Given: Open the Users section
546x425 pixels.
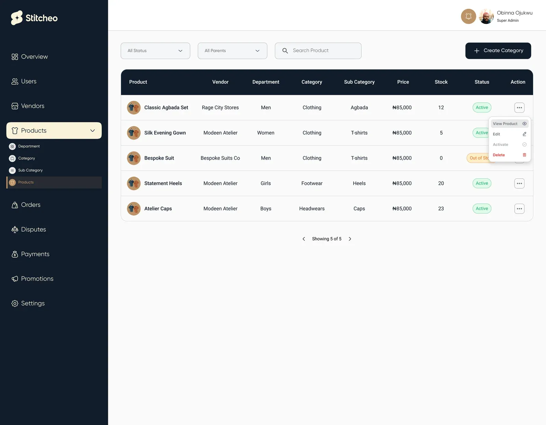Looking at the screenshot, I should click(x=24, y=81).
